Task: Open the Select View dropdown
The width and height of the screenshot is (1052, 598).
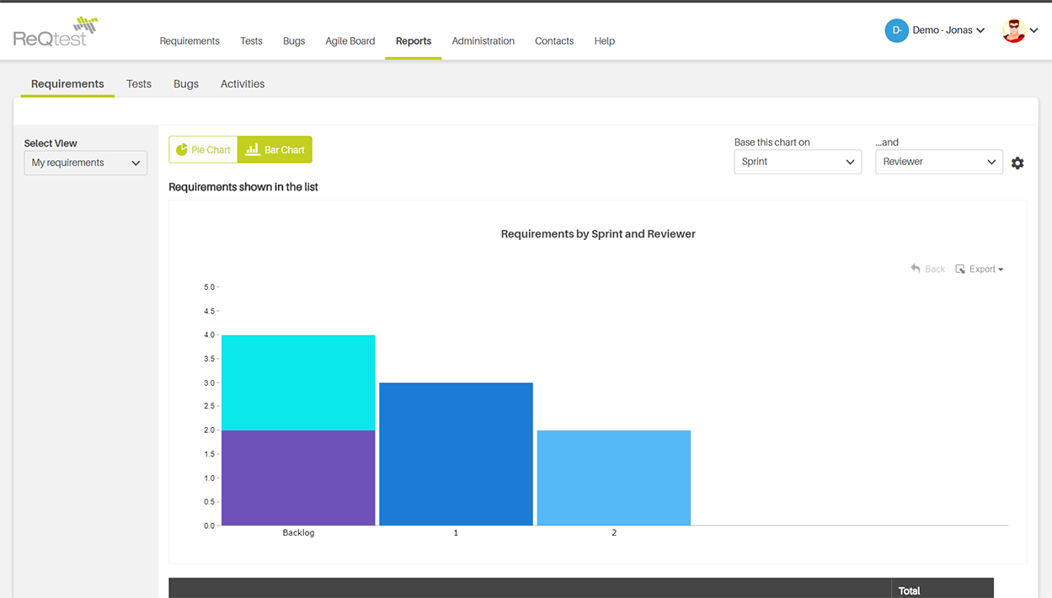Action: 86,163
